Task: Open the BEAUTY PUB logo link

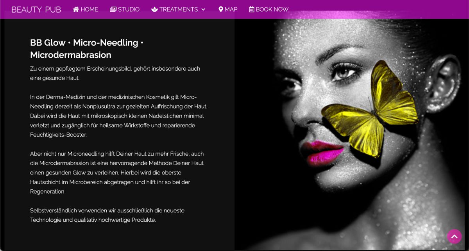Action: 36,9
